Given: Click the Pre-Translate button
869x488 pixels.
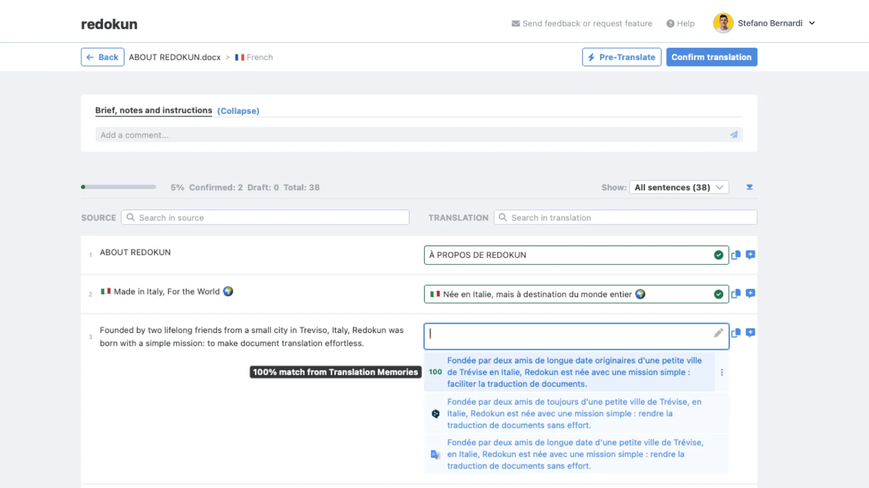Looking at the screenshot, I should point(621,57).
